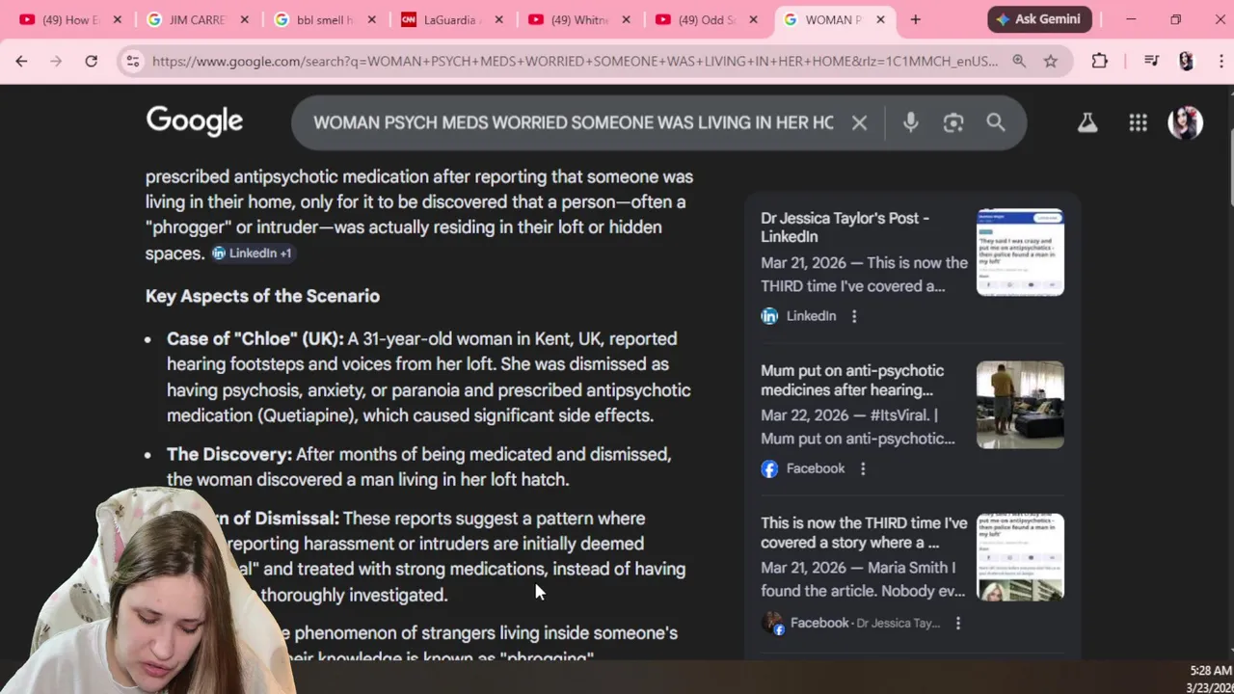This screenshot has width=1234, height=694.
Task: Click the address bar URL field
Action: (x=575, y=61)
